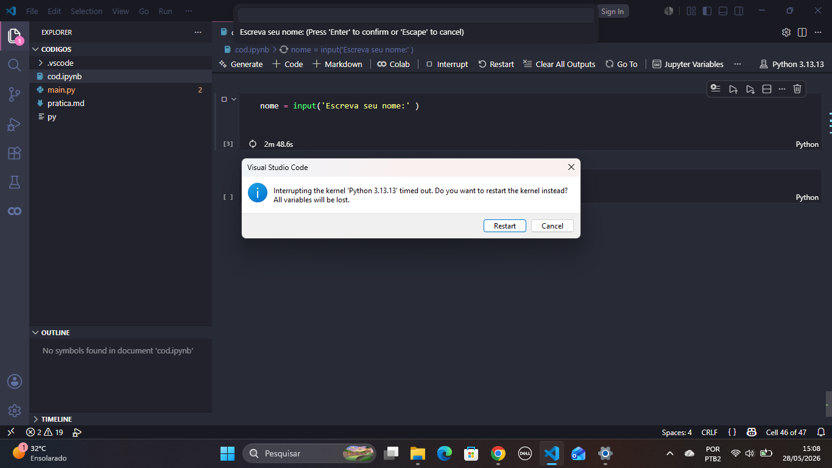The height and width of the screenshot is (468, 832).
Task: Click the Spaces: 4 indentation setting
Action: [x=677, y=432]
